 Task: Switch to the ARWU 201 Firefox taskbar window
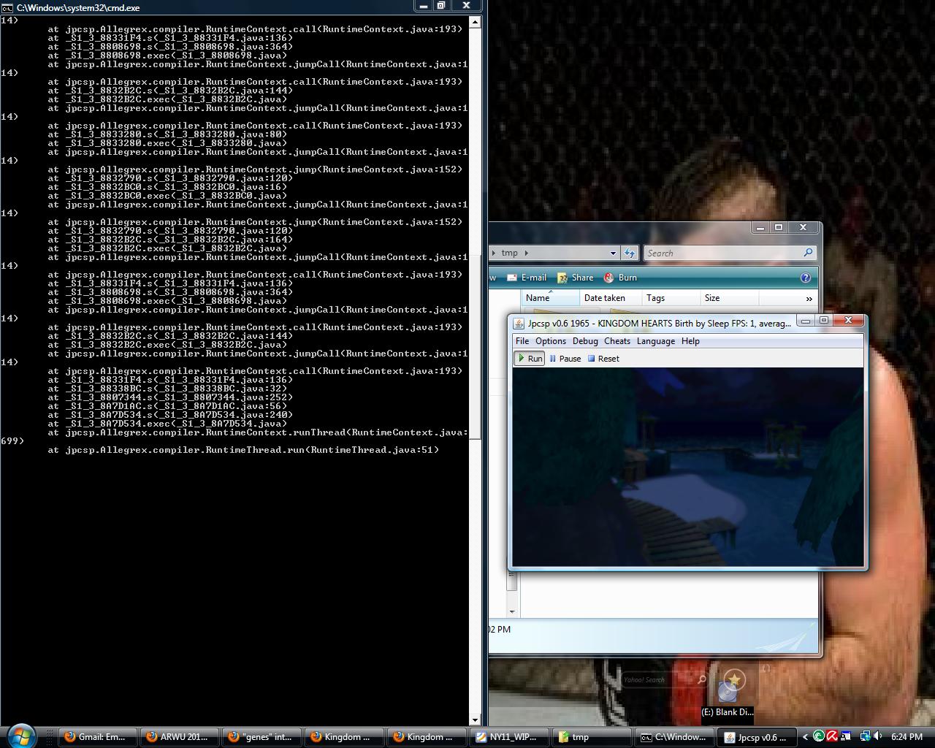[x=180, y=737]
